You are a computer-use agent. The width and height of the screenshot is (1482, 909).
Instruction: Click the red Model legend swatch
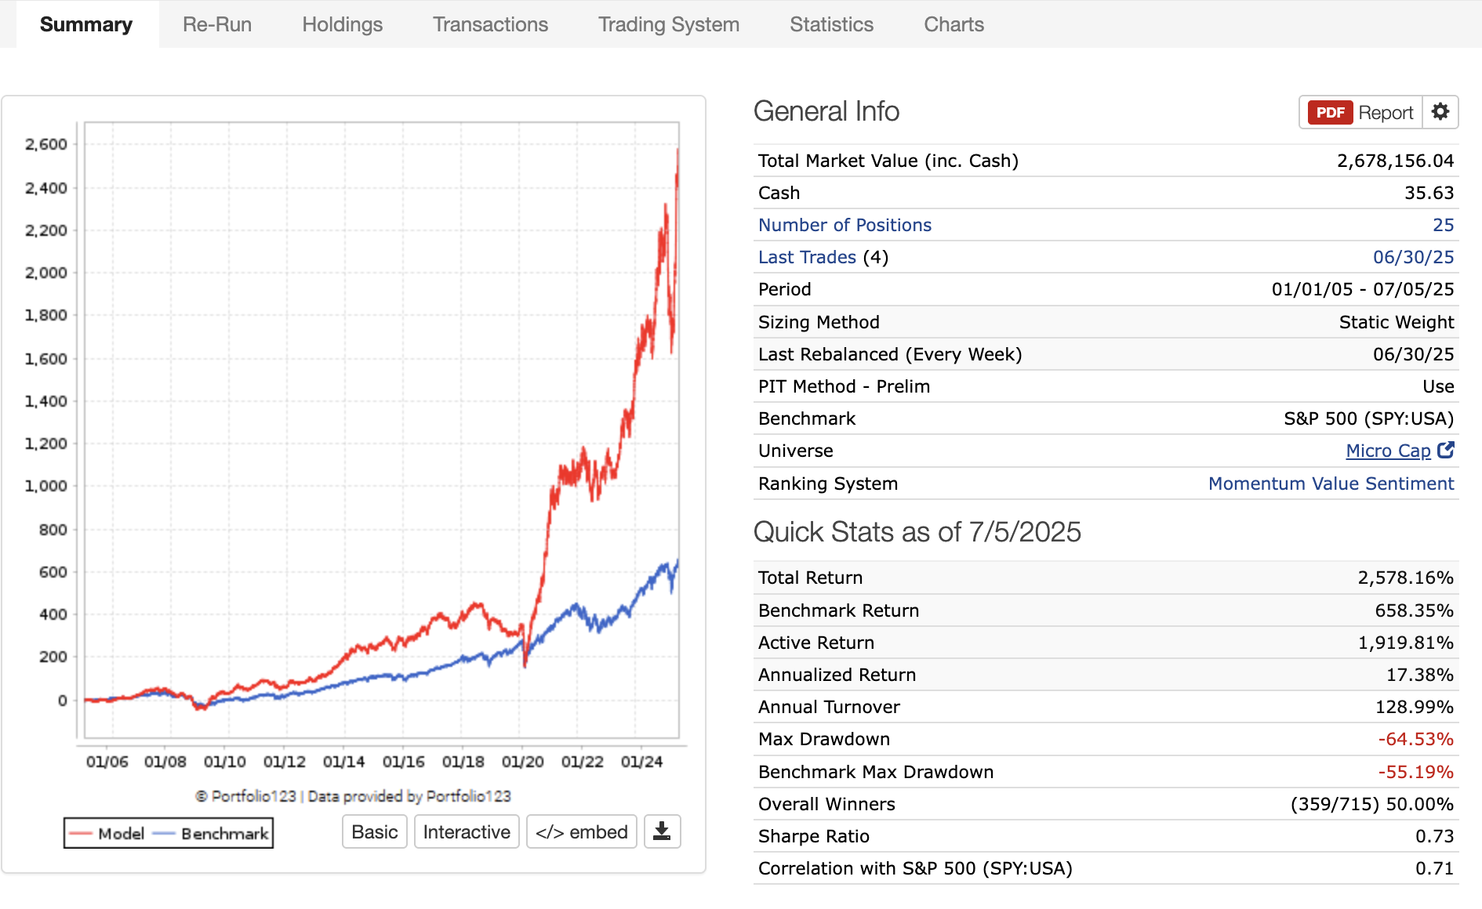[81, 834]
